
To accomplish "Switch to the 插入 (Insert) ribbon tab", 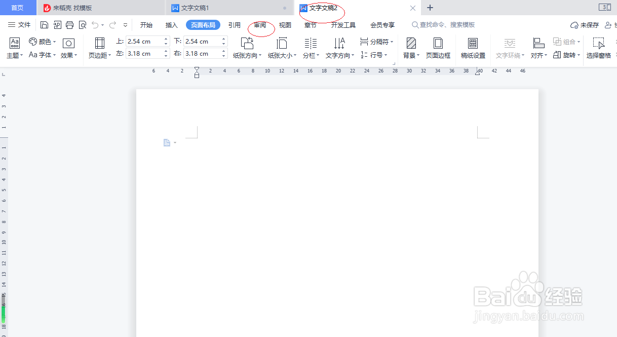I will click(x=171, y=24).
